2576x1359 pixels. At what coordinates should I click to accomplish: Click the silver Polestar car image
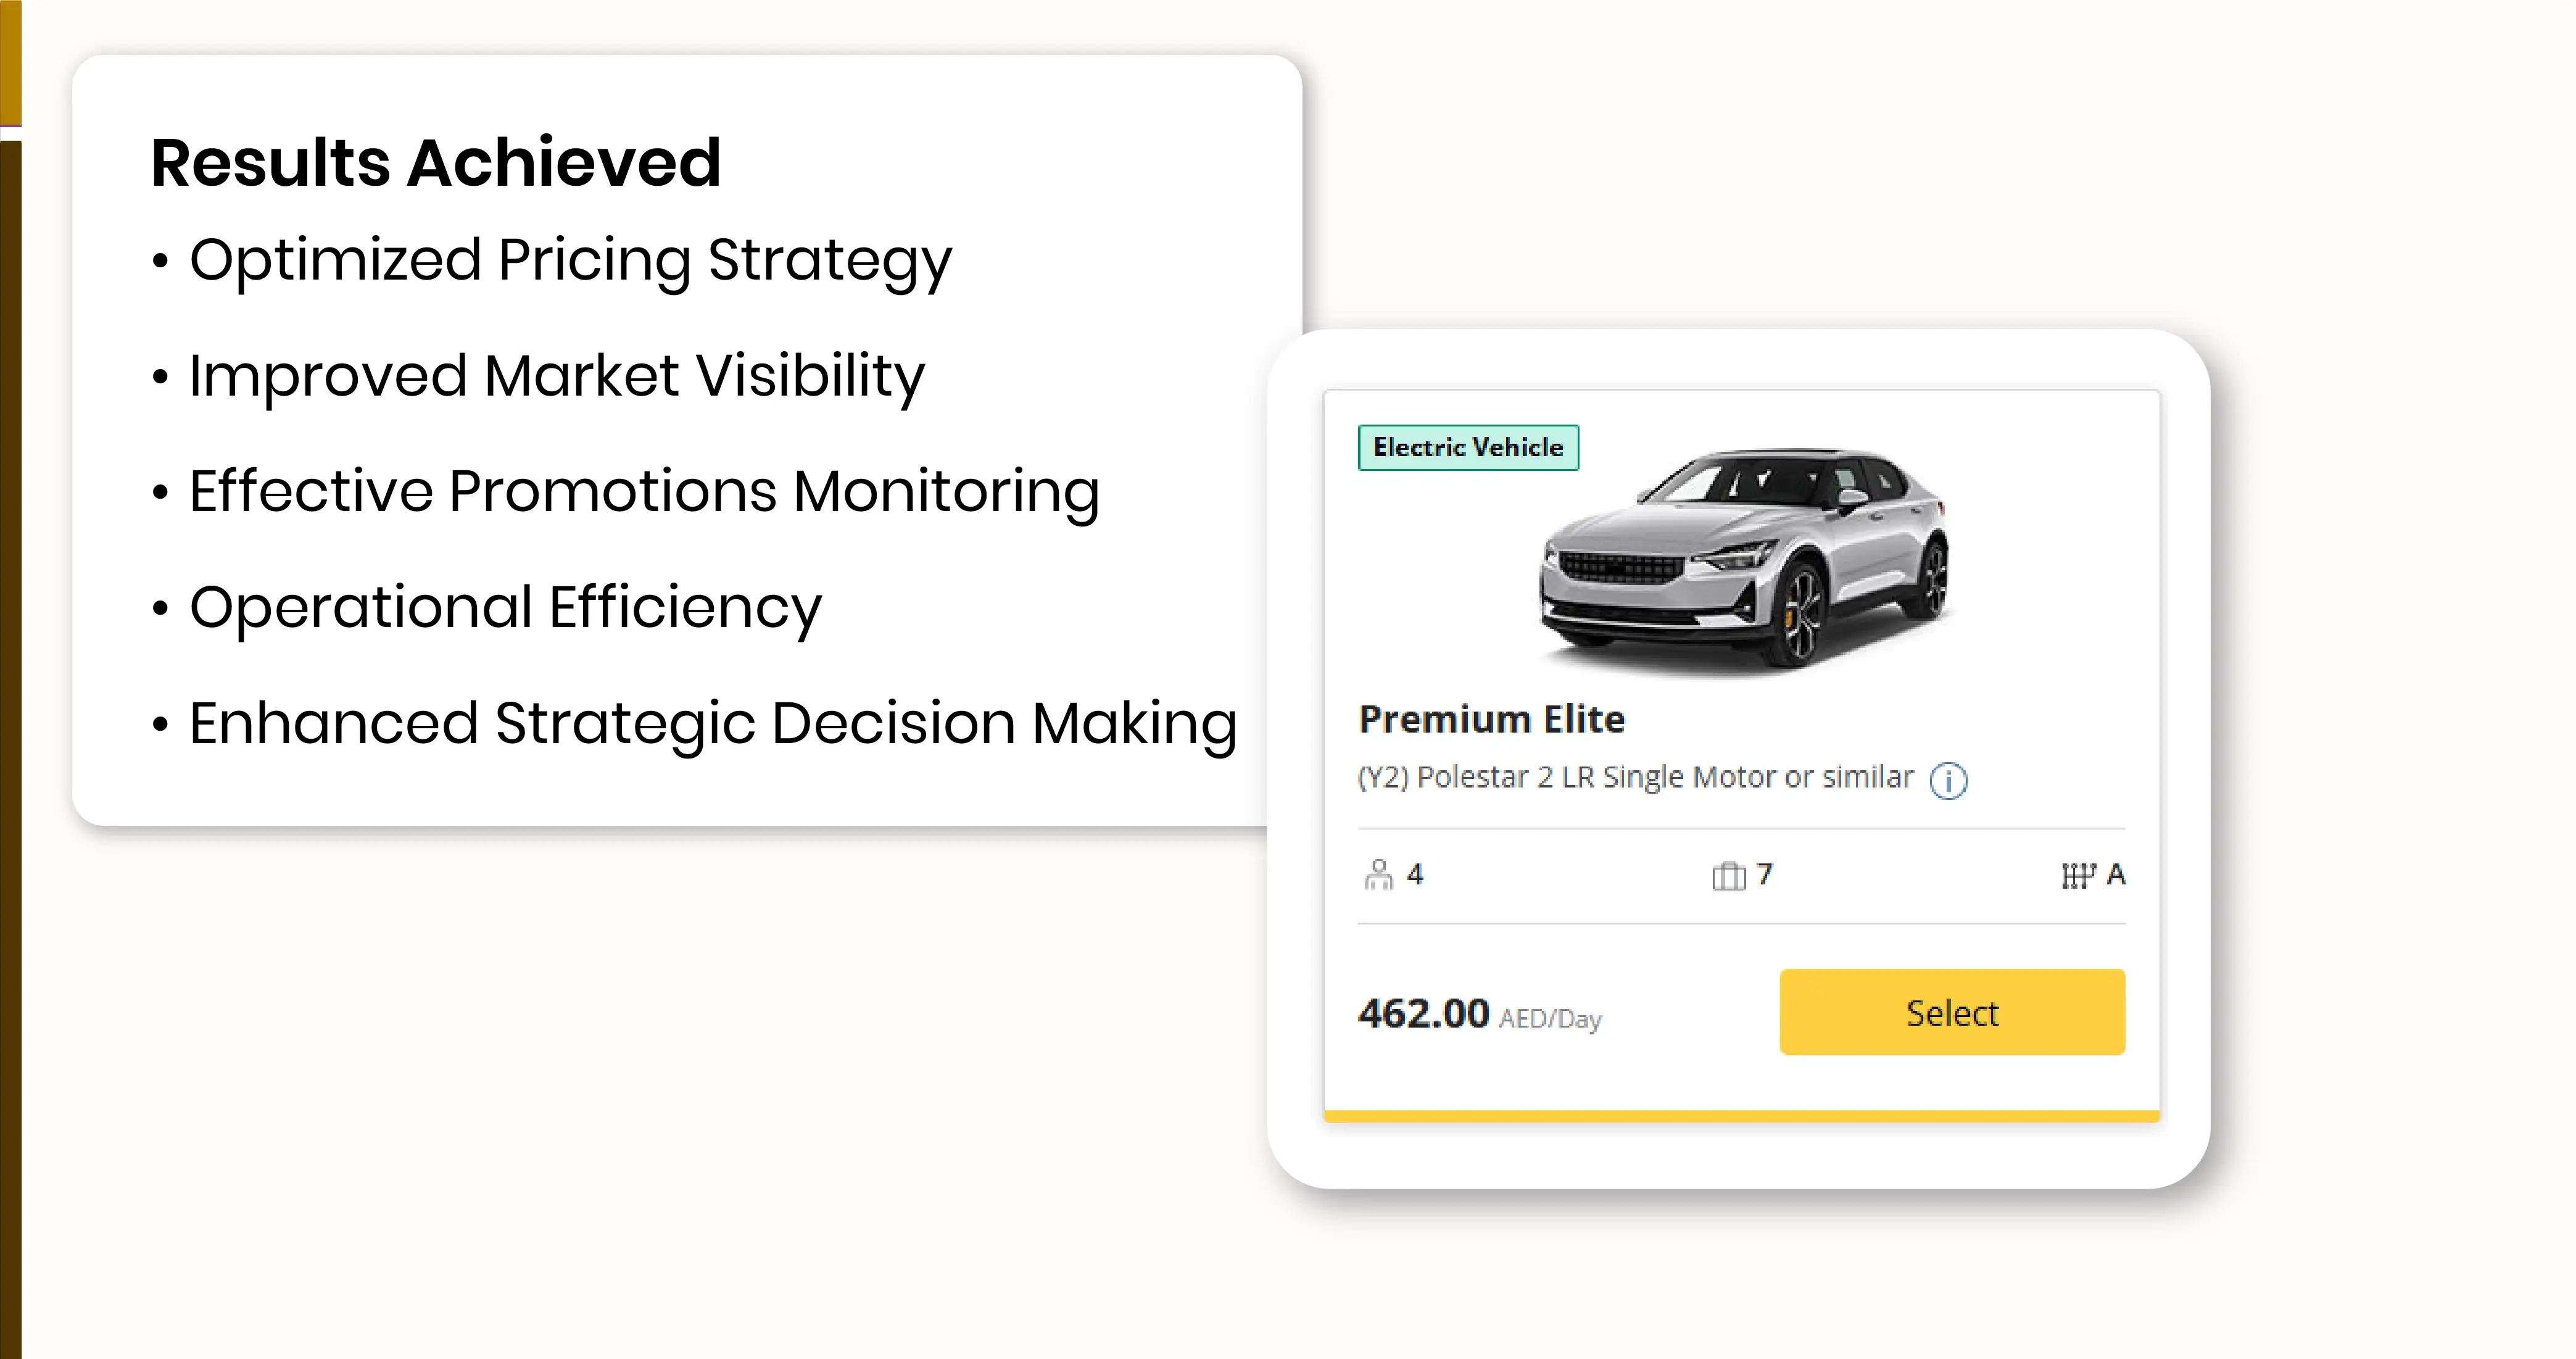point(1744,560)
